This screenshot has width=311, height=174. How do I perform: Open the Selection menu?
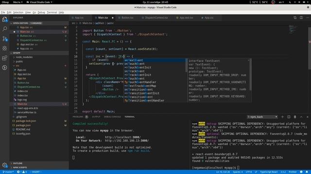click(x=18, y=12)
